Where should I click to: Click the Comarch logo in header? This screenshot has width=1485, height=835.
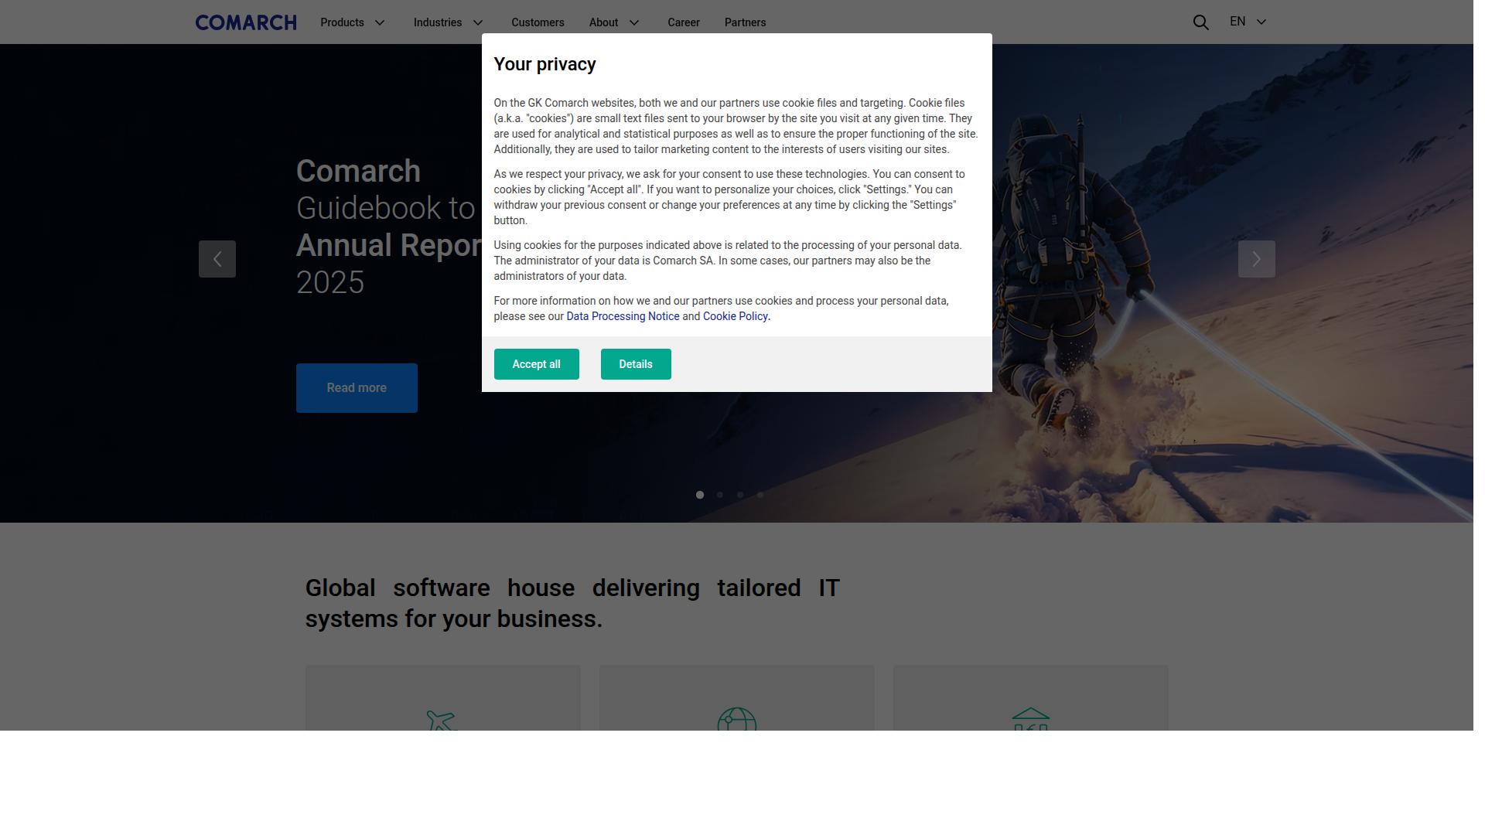click(x=246, y=22)
